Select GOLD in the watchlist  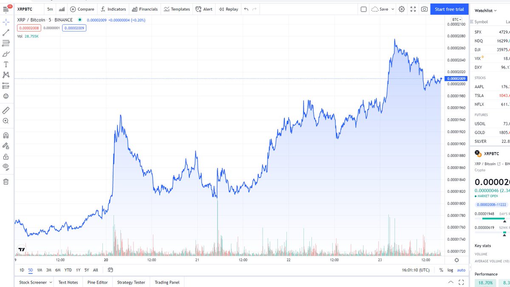(x=491, y=132)
